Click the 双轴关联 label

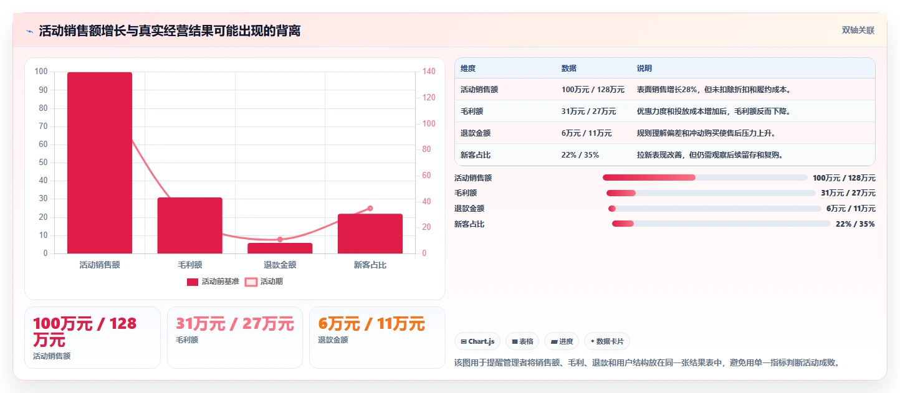(858, 30)
